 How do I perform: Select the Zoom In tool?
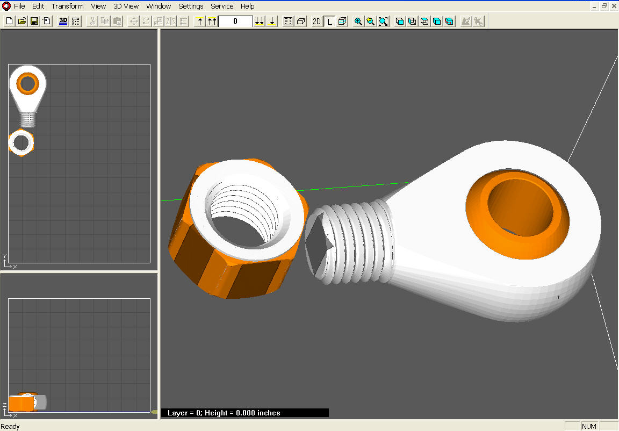pyautogui.click(x=358, y=21)
